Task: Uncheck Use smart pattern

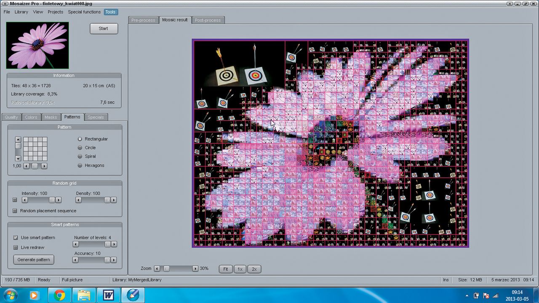Action: click(16, 238)
